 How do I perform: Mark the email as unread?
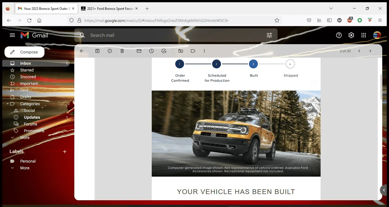139,51
